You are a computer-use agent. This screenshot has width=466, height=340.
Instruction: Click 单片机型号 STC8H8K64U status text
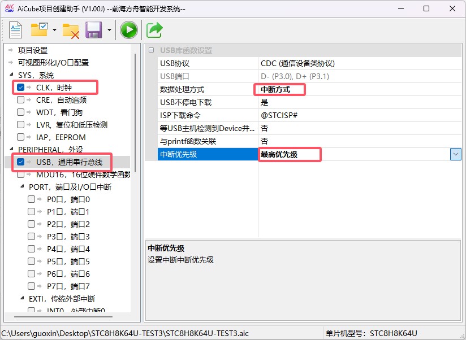coord(371,333)
